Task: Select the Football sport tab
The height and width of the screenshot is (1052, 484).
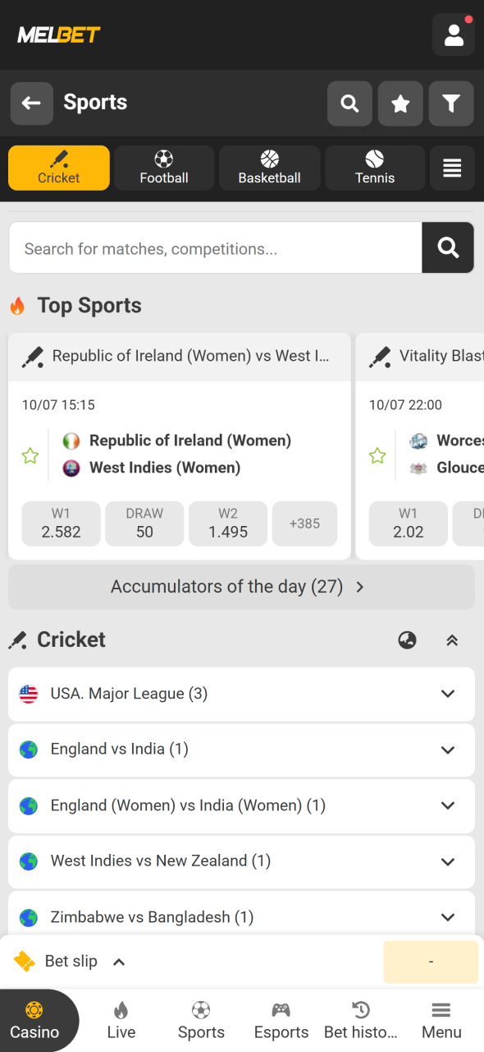Action: click(164, 168)
